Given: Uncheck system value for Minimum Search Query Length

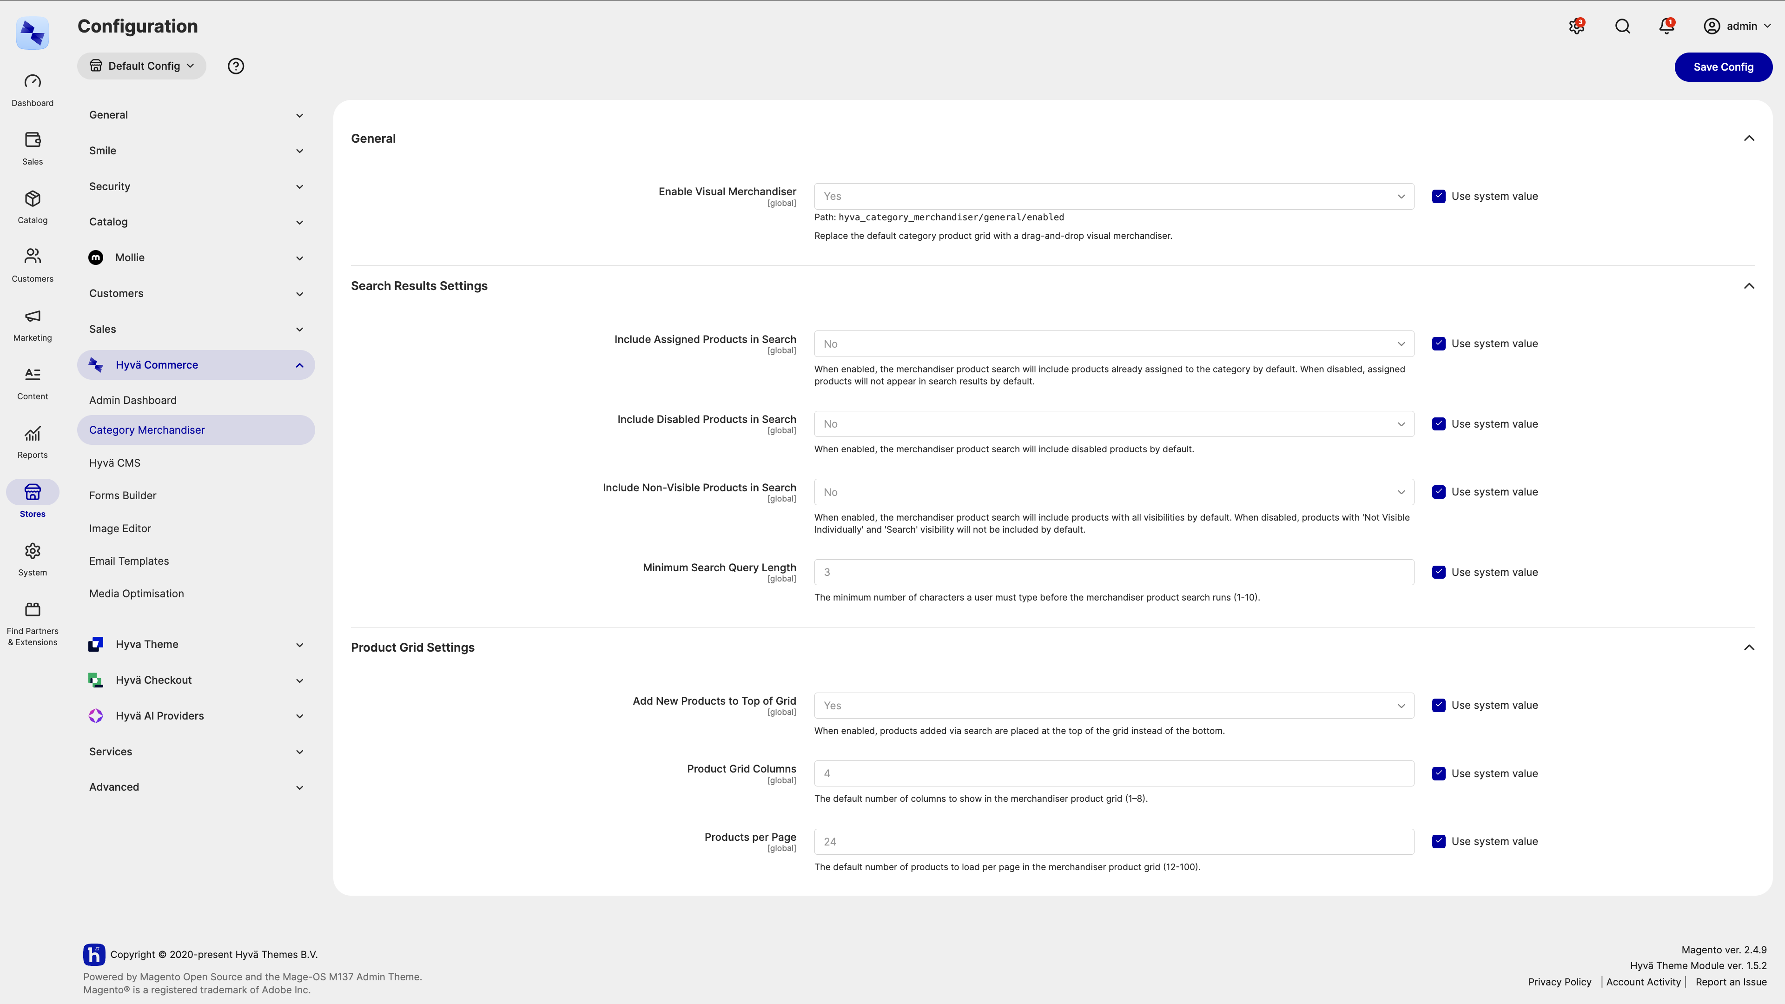Looking at the screenshot, I should click(x=1439, y=572).
